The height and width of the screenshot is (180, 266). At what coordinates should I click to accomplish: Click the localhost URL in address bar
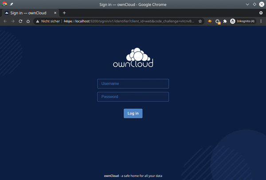(129, 21)
